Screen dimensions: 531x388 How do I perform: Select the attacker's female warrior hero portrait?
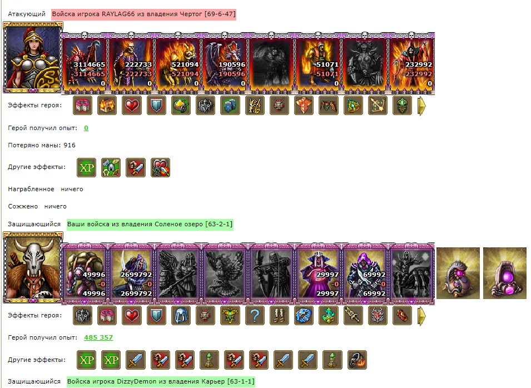(x=33, y=57)
